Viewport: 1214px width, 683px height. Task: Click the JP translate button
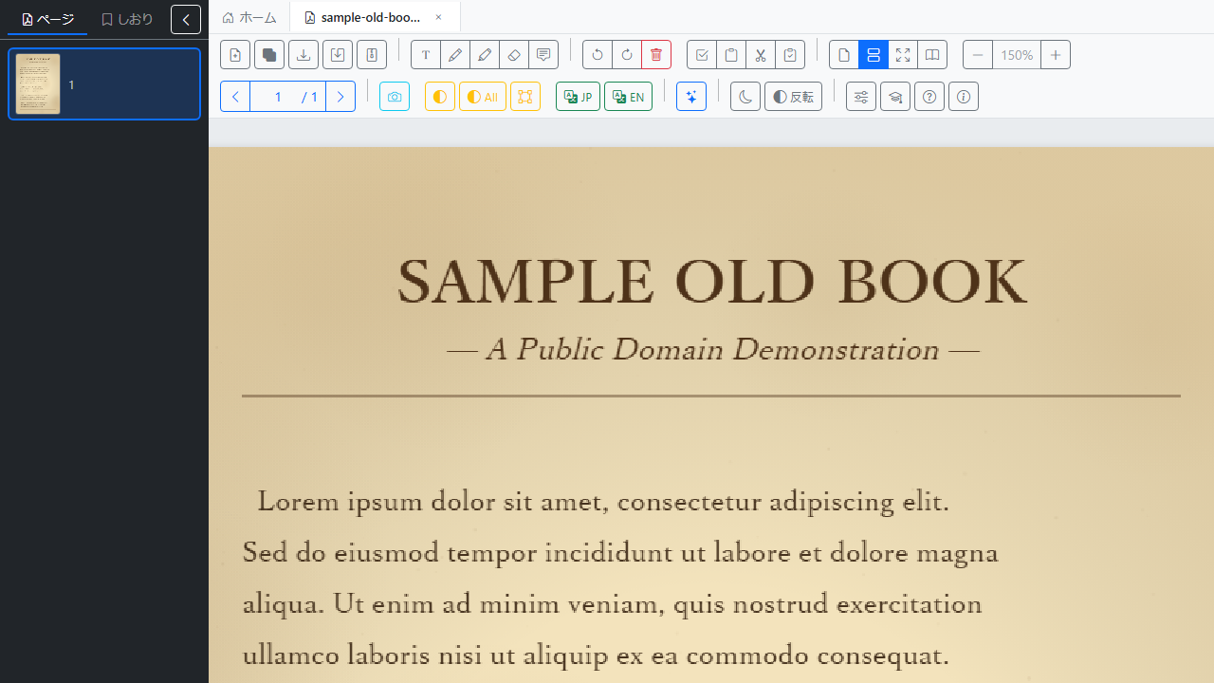579,97
